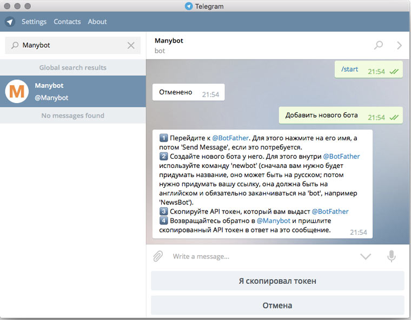
Task: Click the Manybot chat title in header
Action: 169,41
